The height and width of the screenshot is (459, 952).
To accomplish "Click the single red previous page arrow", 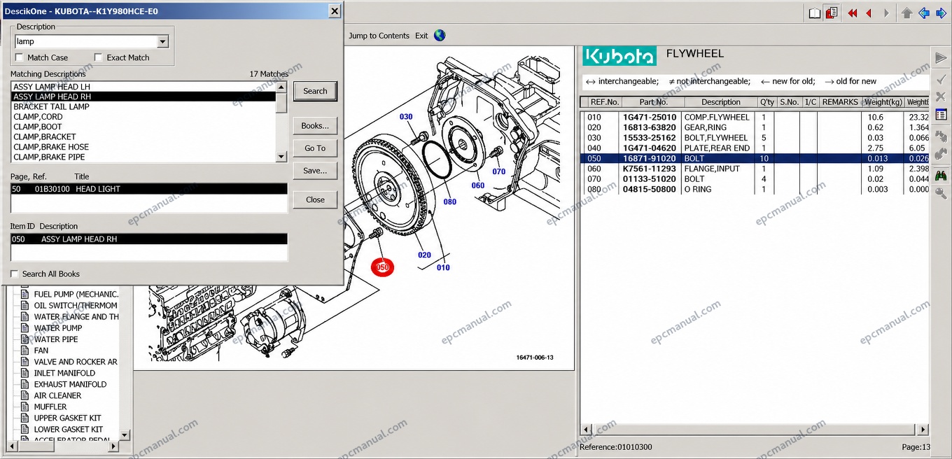I will (869, 13).
